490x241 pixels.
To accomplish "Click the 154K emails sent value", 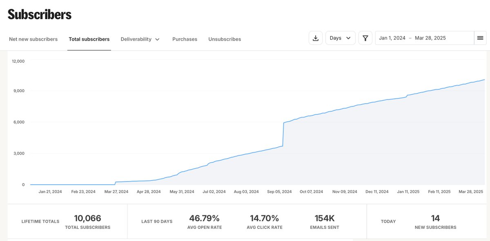I will tap(325, 218).
